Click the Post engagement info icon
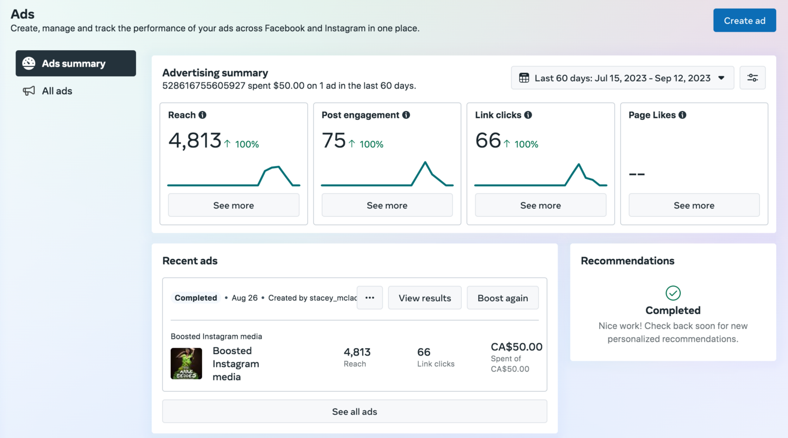 tap(406, 115)
